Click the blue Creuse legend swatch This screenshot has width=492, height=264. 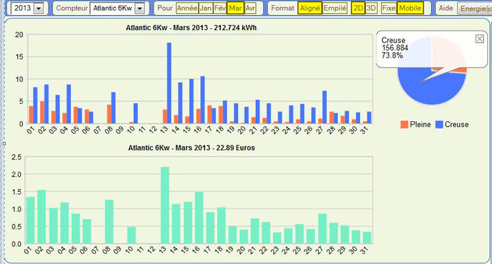pyautogui.click(x=440, y=124)
